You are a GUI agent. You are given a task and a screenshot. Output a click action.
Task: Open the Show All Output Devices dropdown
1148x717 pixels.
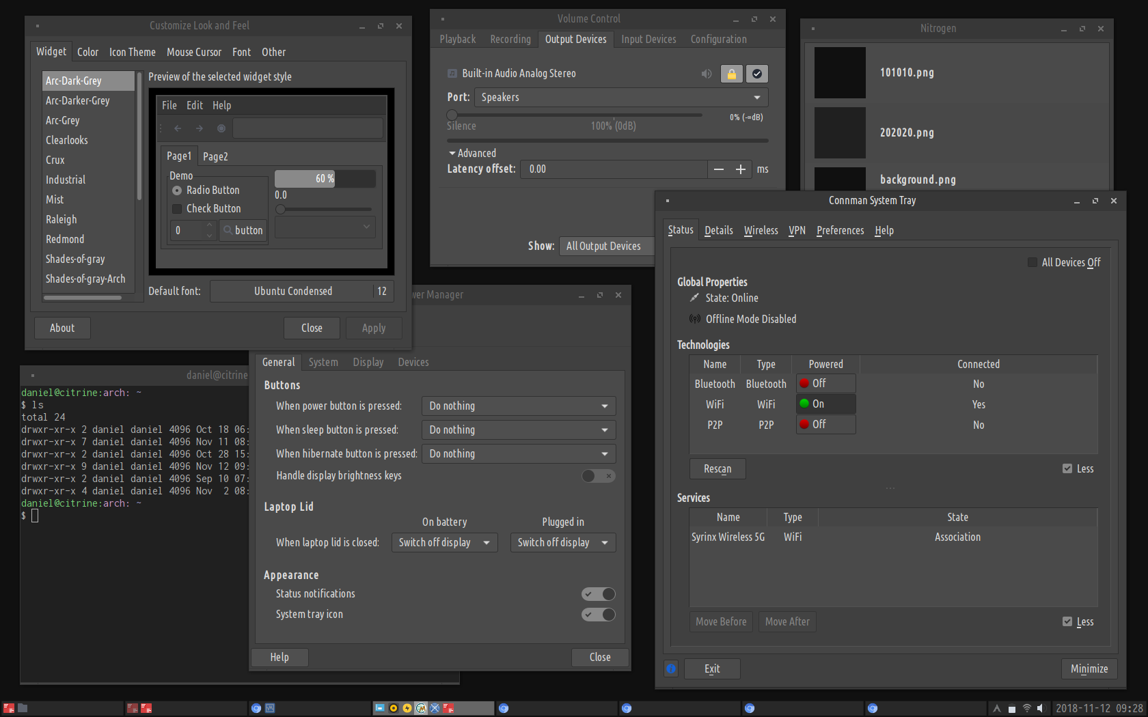pyautogui.click(x=607, y=246)
